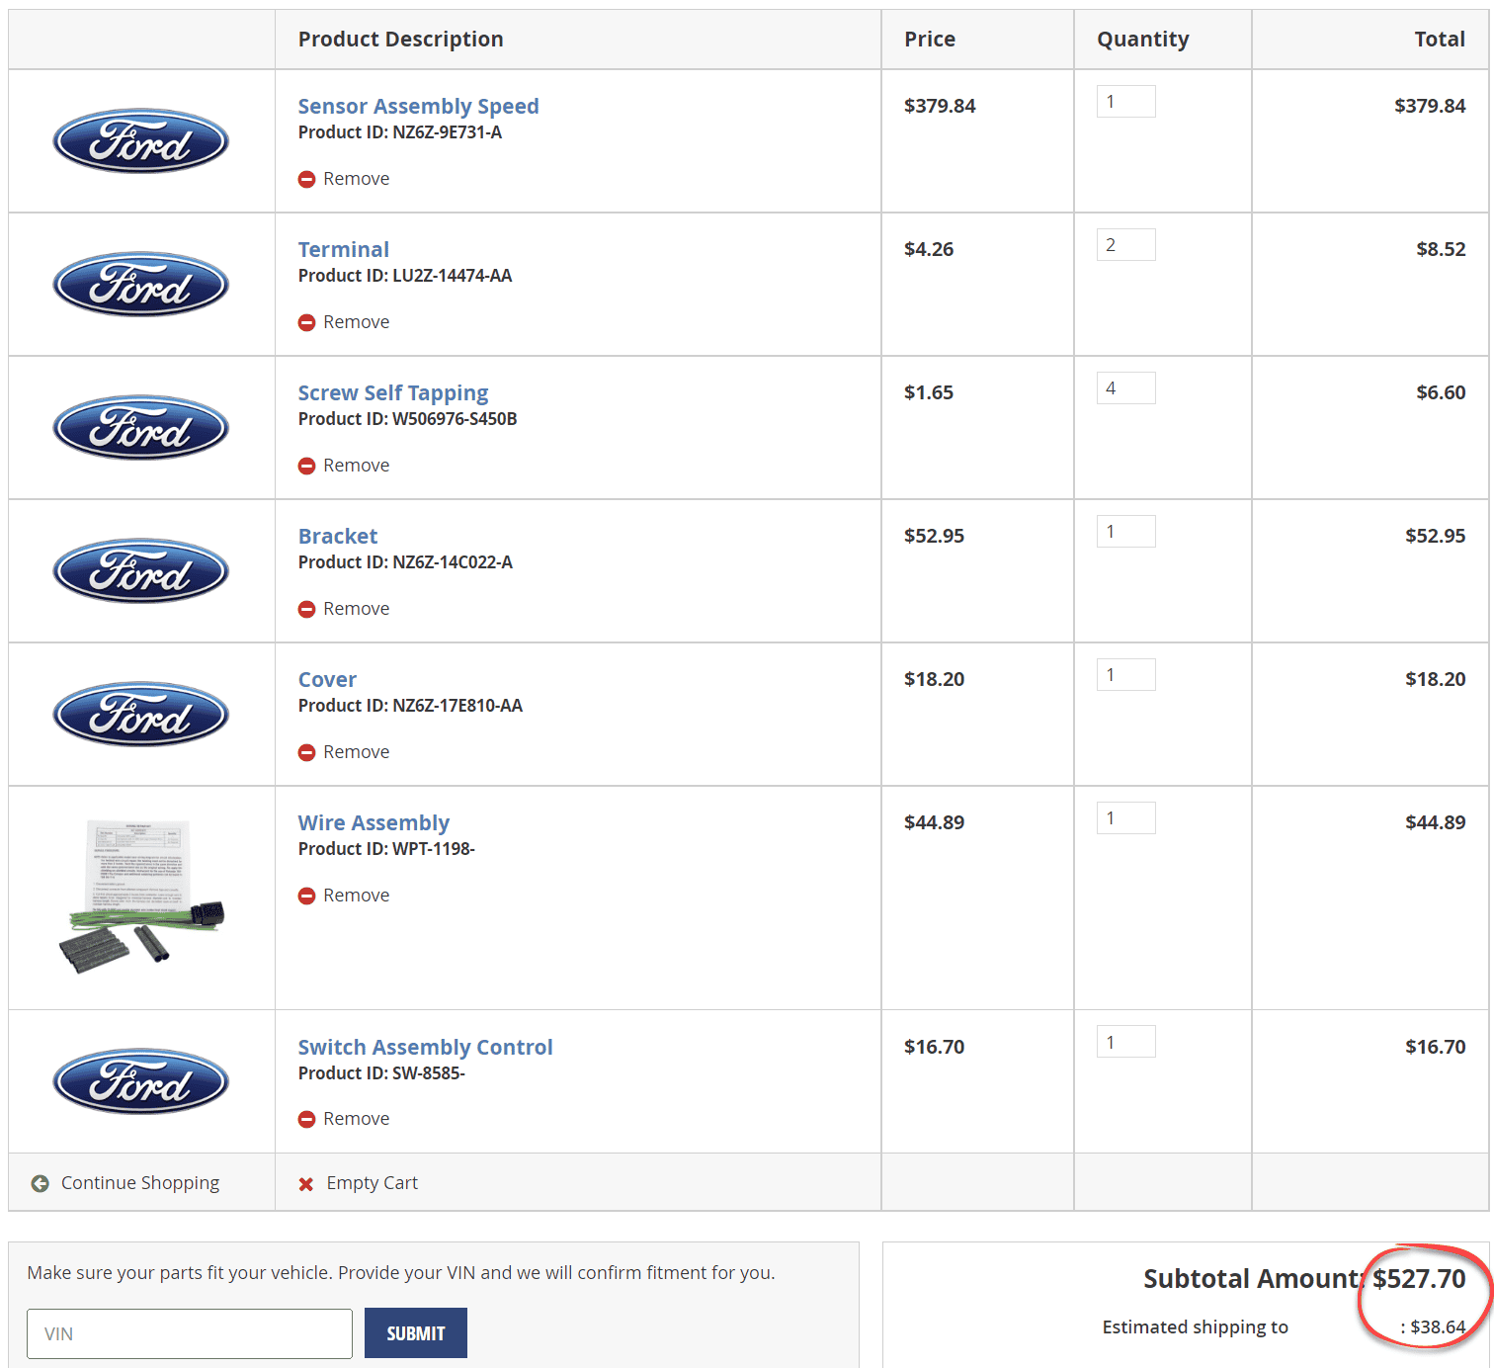Remove Switch Assembly Control via Remove text
This screenshot has height=1368, width=1494.
tap(356, 1119)
